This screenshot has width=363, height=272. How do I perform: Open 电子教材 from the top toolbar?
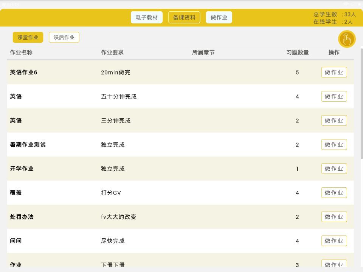[x=147, y=17]
